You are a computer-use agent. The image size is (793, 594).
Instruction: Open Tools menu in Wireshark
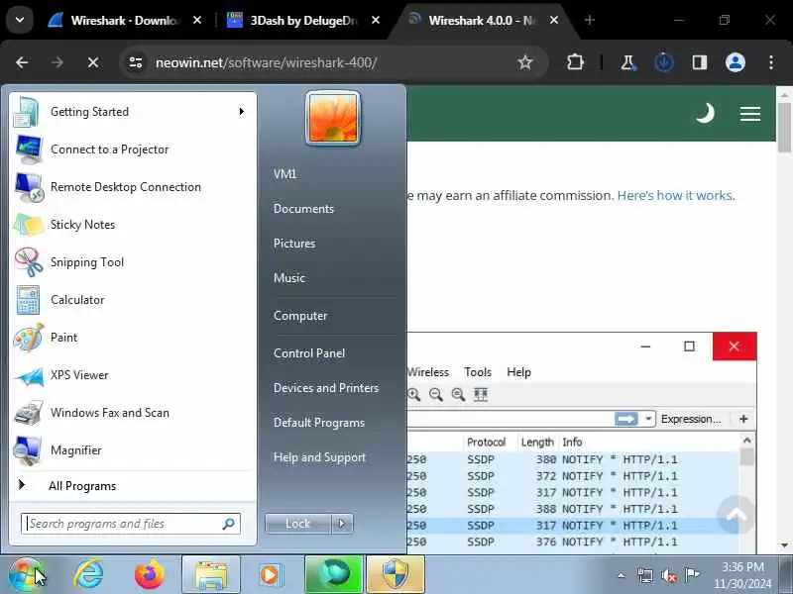(478, 372)
